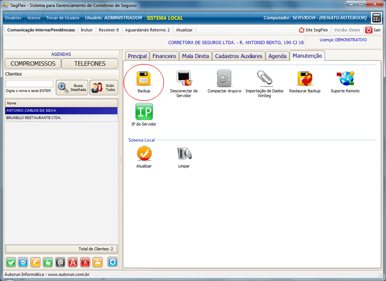Click the red power Sair icon
The height and width of the screenshot is (281, 386).
tap(368, 30)
